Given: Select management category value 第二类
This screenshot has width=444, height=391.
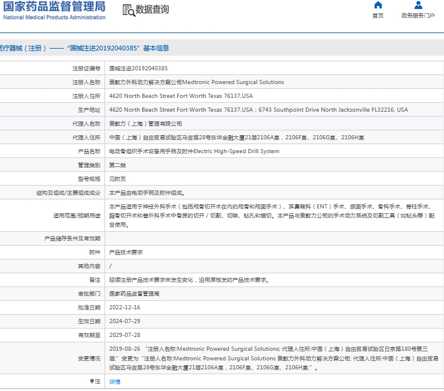Looking at the screenshot, I should pos(118,165).
